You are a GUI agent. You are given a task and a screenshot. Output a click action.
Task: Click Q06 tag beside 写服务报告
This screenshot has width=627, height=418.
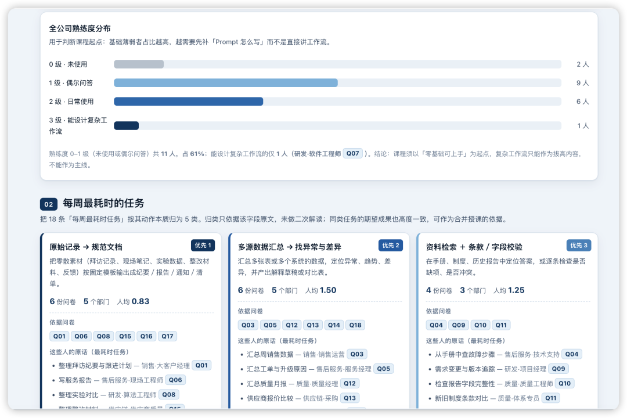point(175,380)
